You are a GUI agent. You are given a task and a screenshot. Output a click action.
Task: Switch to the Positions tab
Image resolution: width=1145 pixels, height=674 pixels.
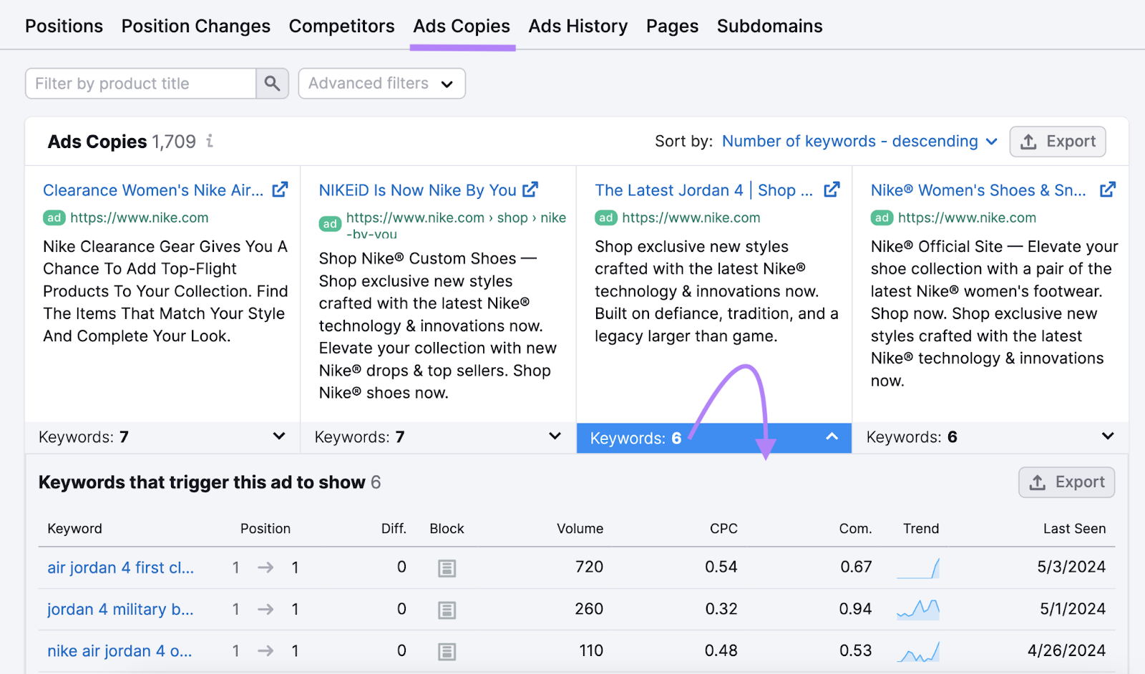(x=64, y=26)
